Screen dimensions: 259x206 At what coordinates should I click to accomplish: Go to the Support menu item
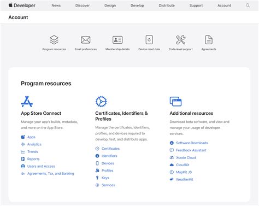[x=196, y=5]
